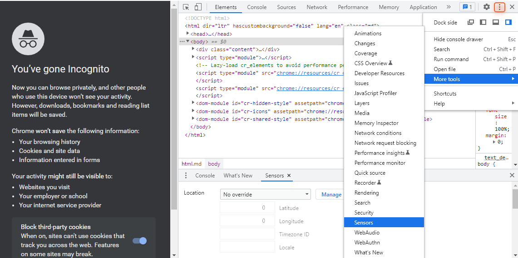Select Rendering in the More tools submenu
Viewport: 518px width, 258px height.
tap(384, 192)
